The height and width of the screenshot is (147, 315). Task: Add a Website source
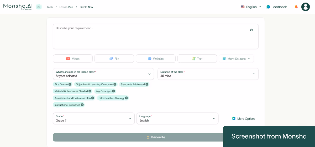pos(156,59)
